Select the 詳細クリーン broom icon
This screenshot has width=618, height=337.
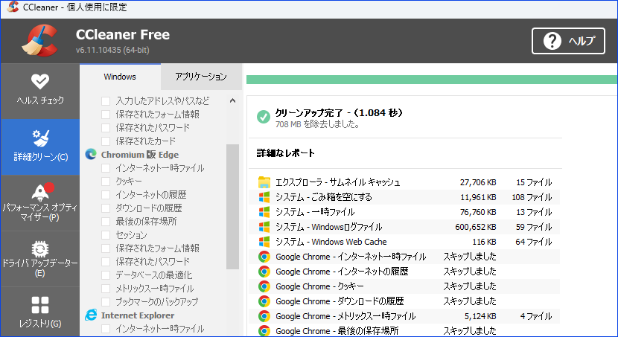click(x=40, y=138)
